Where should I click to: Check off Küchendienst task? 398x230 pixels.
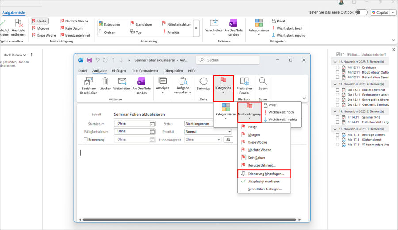click(x=337, y=140)
